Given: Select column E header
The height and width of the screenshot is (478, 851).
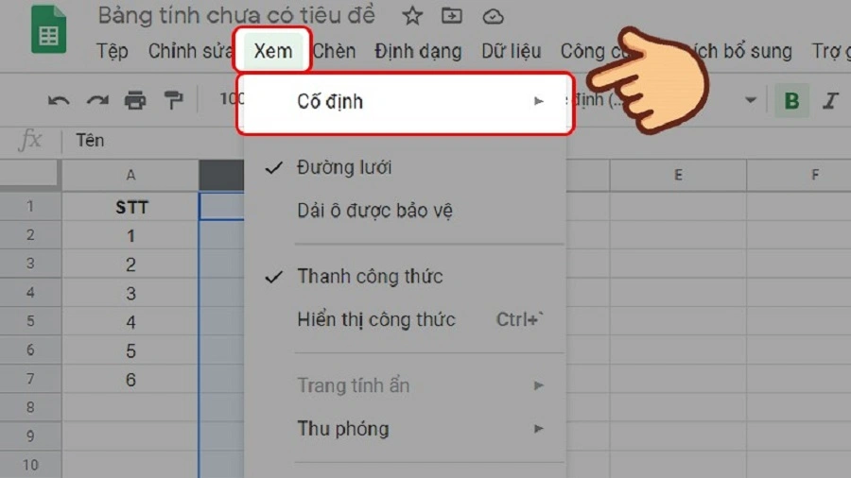Looking at the screenshot, I should (678, 175).
